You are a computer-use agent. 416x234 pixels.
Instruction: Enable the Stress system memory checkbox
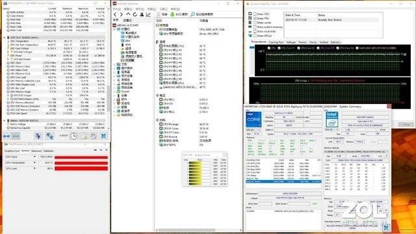tap(255, 27)
